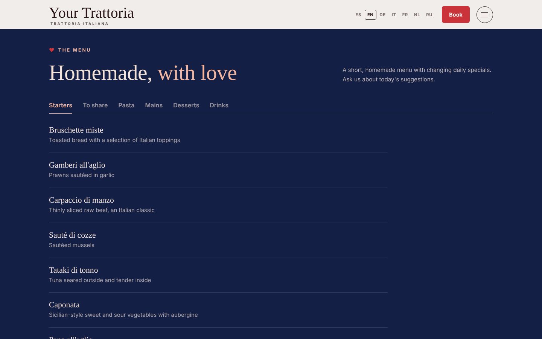Open the hamburger menu icon
Viewport: 542px width, 339px height.
click(x=484, y=15)
